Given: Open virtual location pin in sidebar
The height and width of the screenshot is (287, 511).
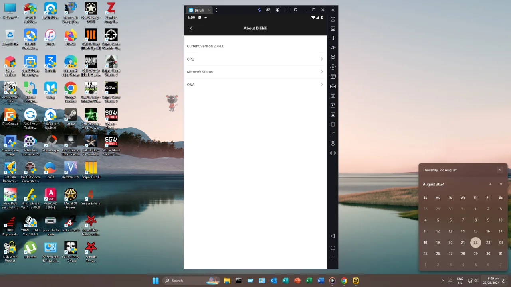Looking at the screenshot, I should point(333,143).
